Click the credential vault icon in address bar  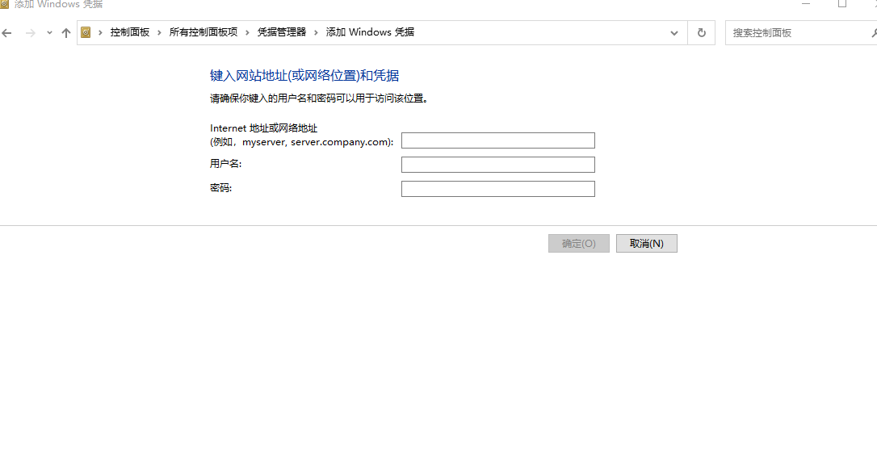(86, 32)
